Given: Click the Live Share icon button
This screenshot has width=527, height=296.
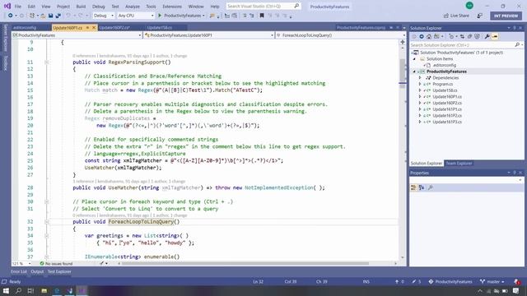Looking at the screenshot, I should tap(456, 16).
